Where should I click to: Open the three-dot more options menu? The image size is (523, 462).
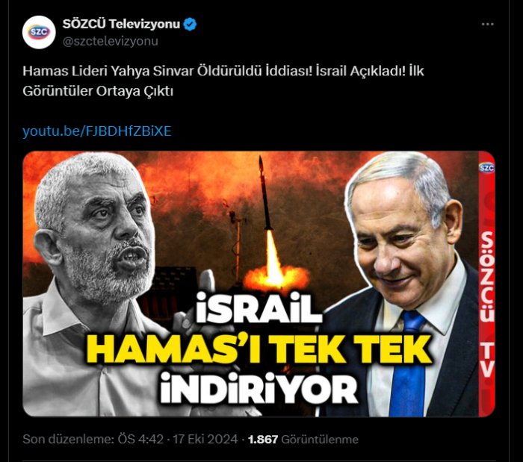coord(487,25)
